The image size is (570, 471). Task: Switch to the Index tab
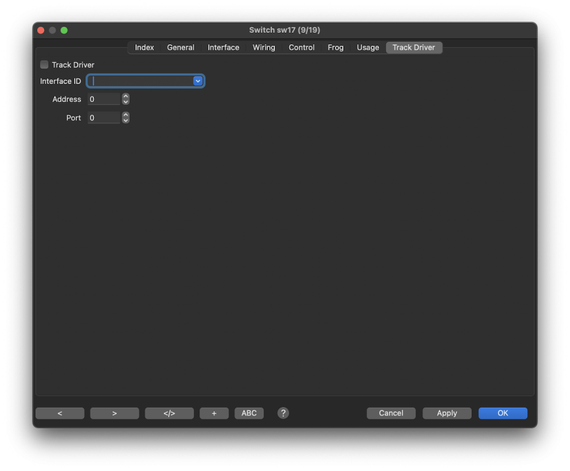(x=145, y=48)
